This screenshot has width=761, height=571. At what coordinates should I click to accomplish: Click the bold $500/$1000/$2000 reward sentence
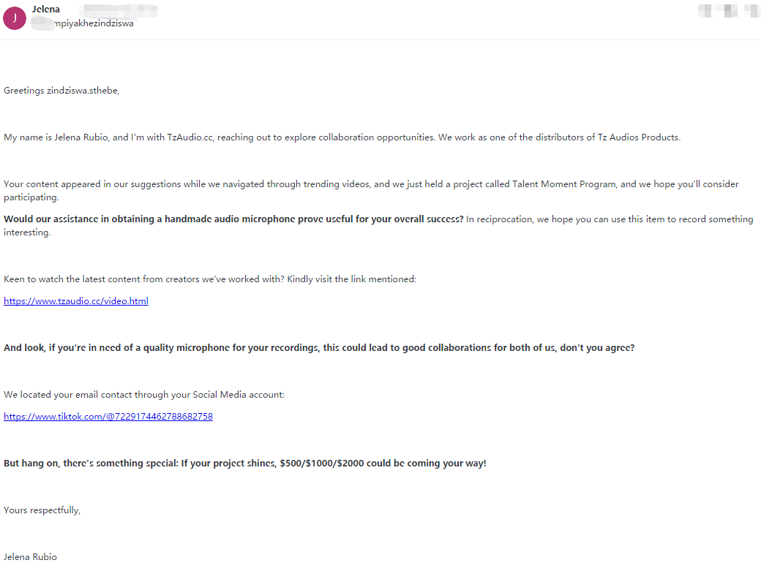tap(244, 464)
